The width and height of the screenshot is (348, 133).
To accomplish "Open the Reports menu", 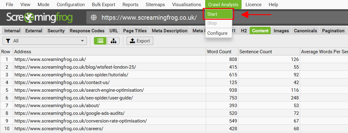I will [130, 4].
